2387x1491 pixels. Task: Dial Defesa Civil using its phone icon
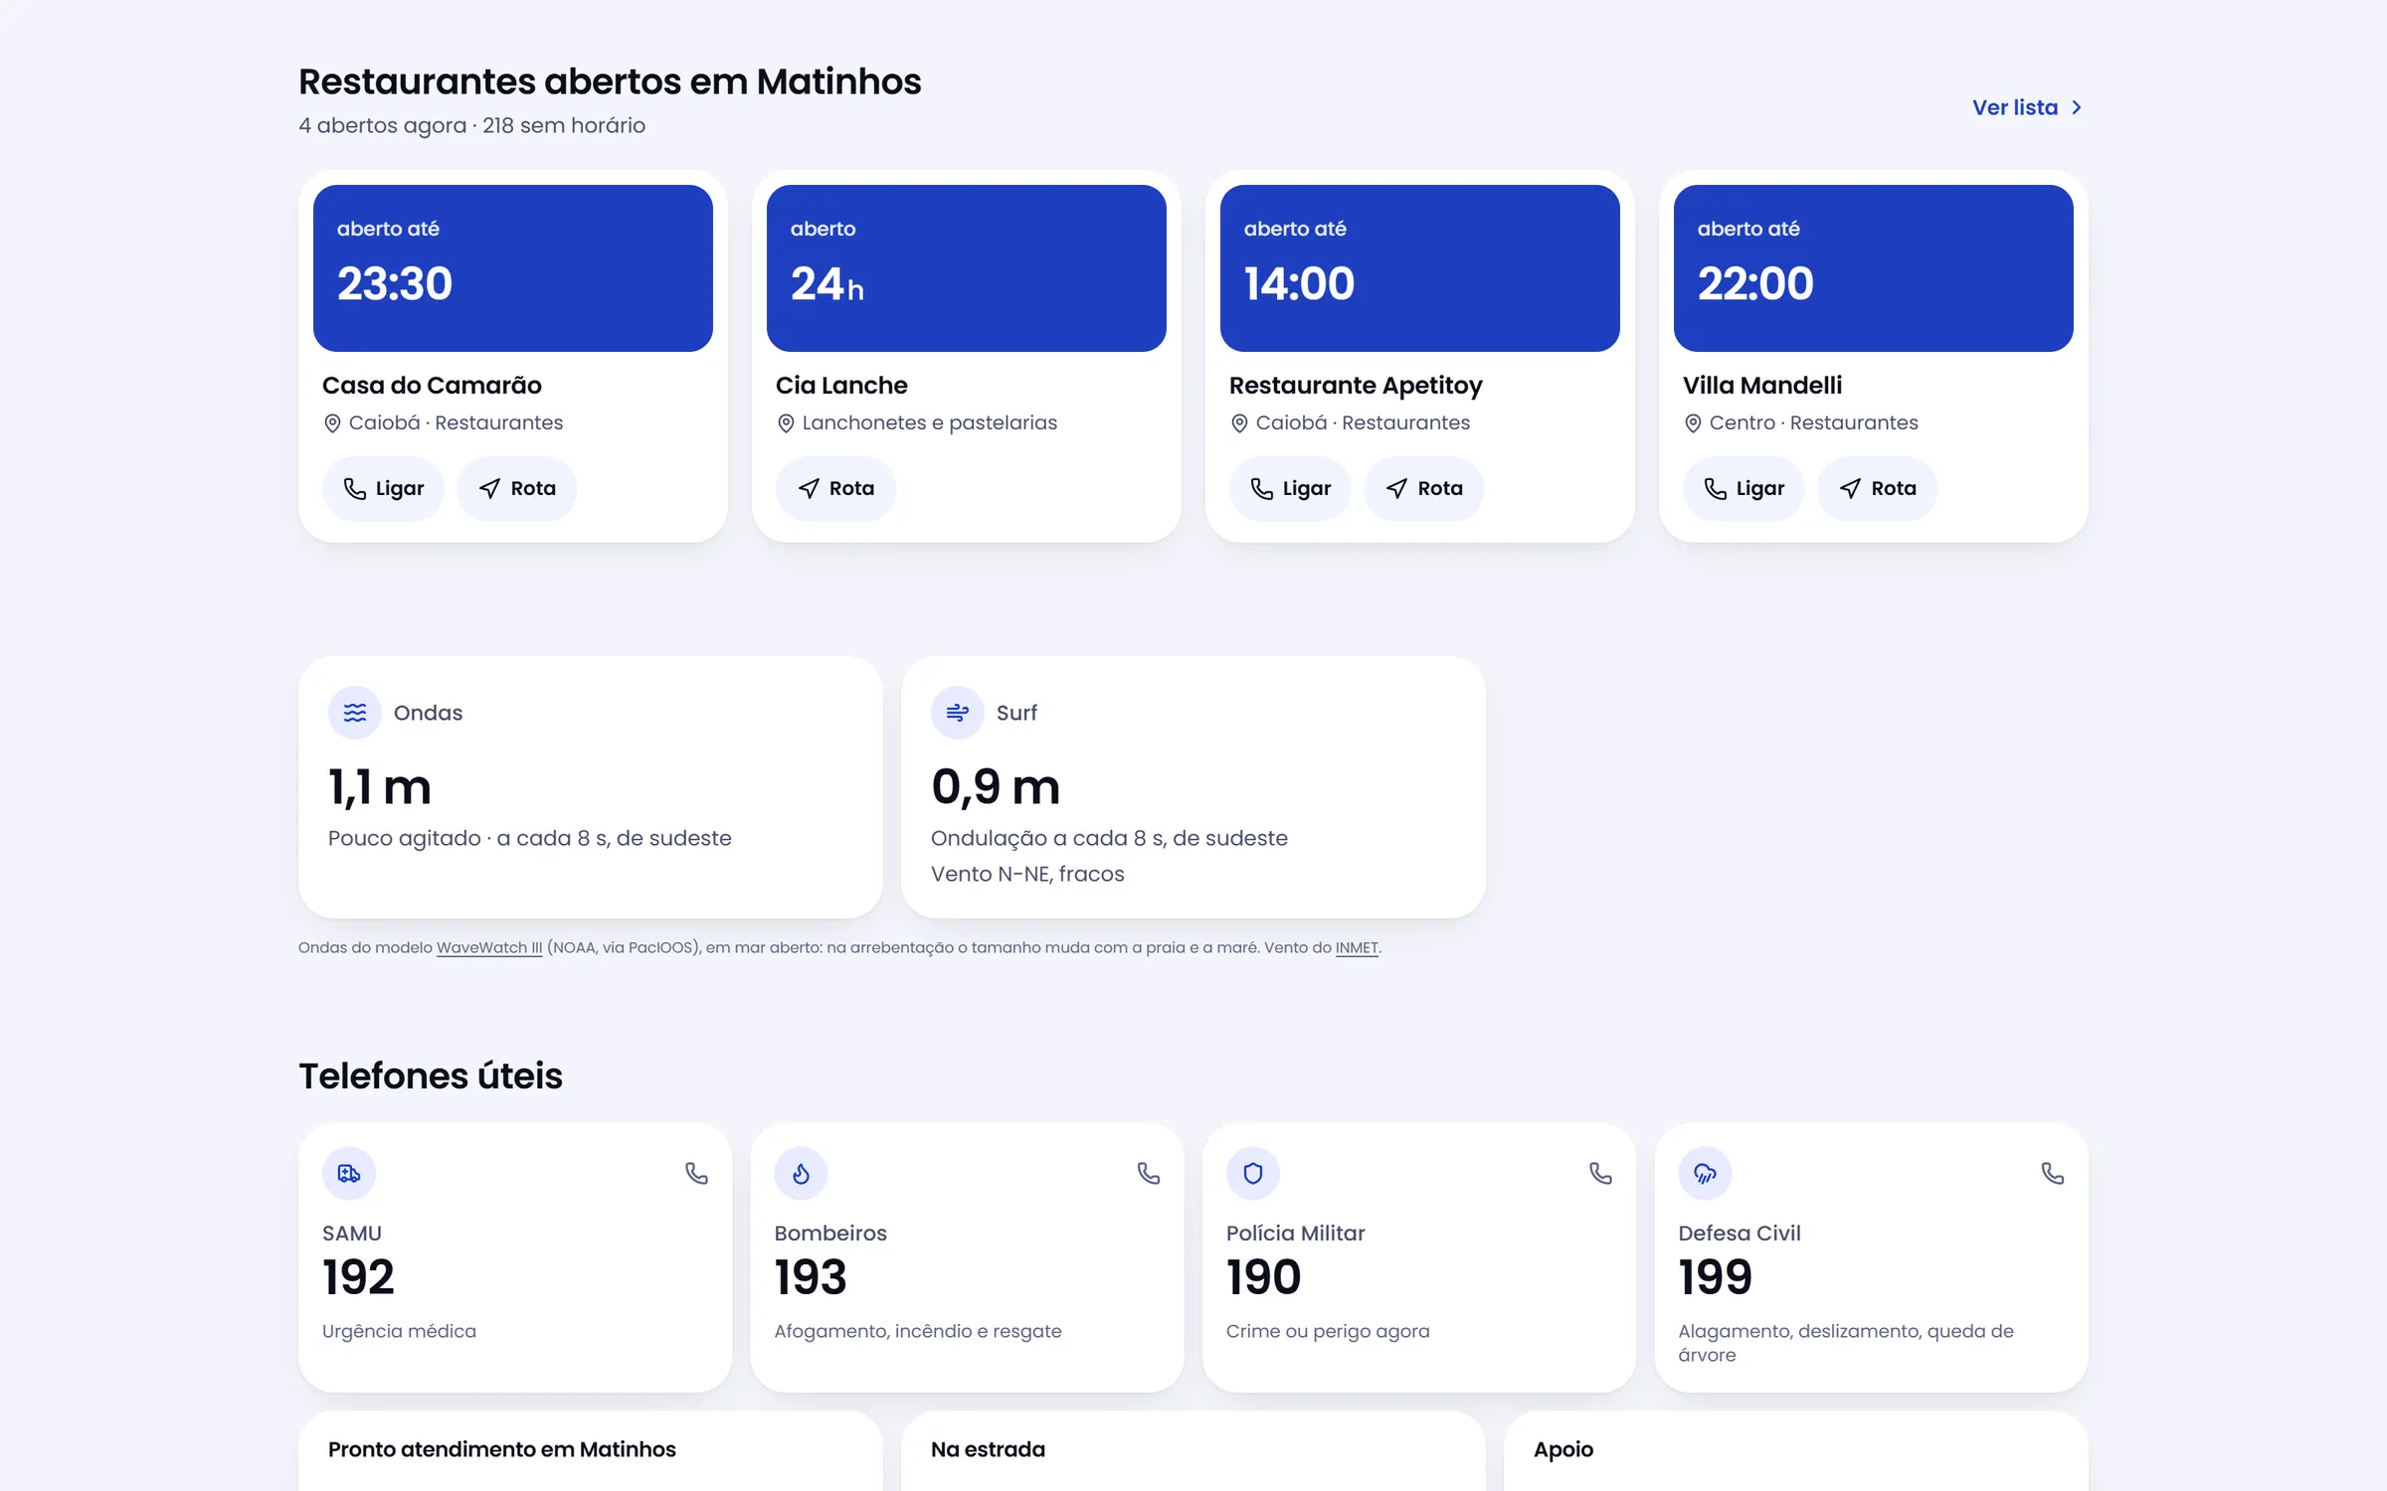pos(2053,1174)
